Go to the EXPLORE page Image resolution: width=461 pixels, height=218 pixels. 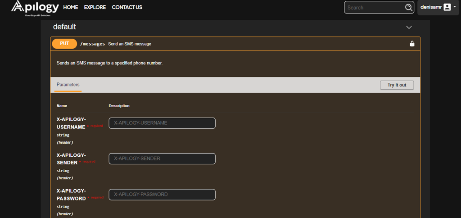tap(95, 7)
